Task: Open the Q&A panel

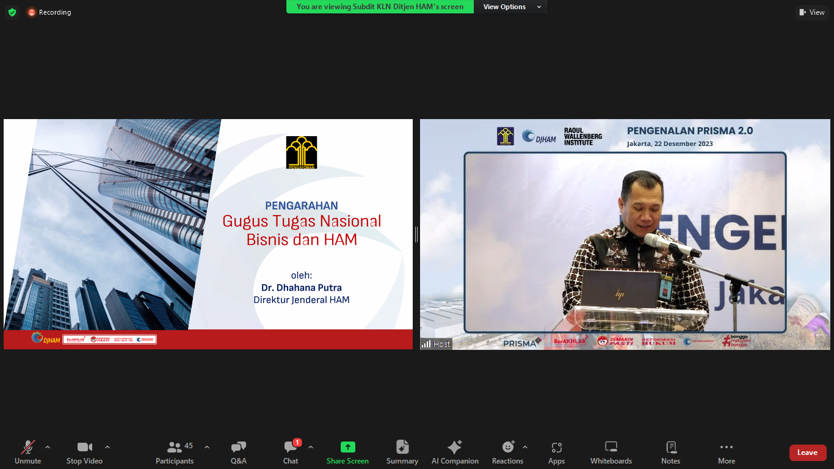Action: coord(238,452)
